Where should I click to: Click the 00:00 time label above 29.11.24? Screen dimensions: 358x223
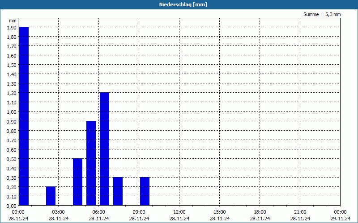[341, 212]
